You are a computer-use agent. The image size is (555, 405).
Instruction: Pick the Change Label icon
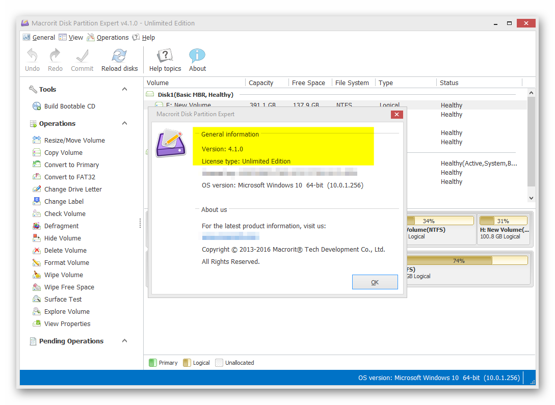[37, 201]
